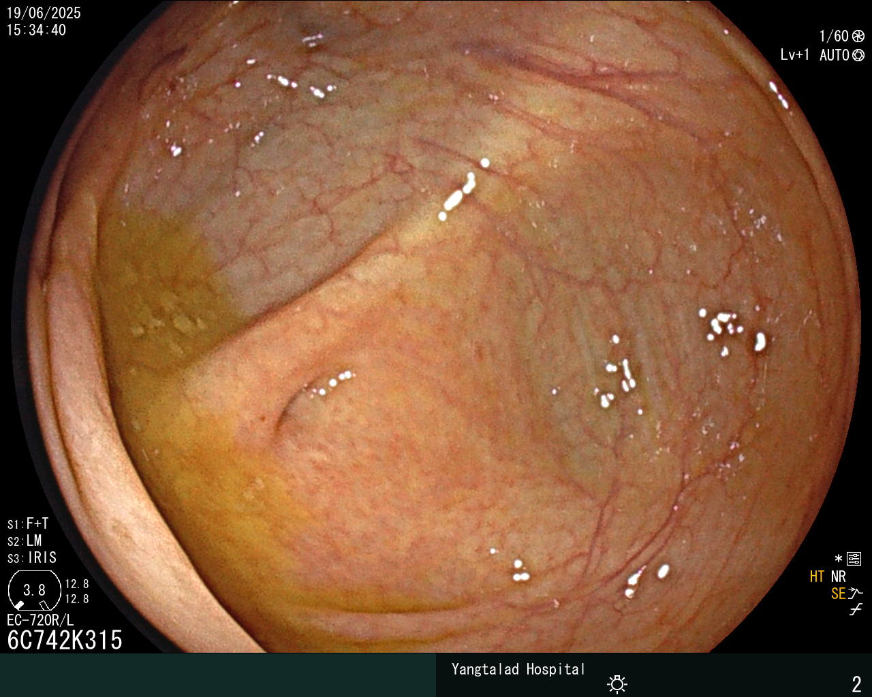Click the asterisk indicator icon

click(x=839, y=560)
